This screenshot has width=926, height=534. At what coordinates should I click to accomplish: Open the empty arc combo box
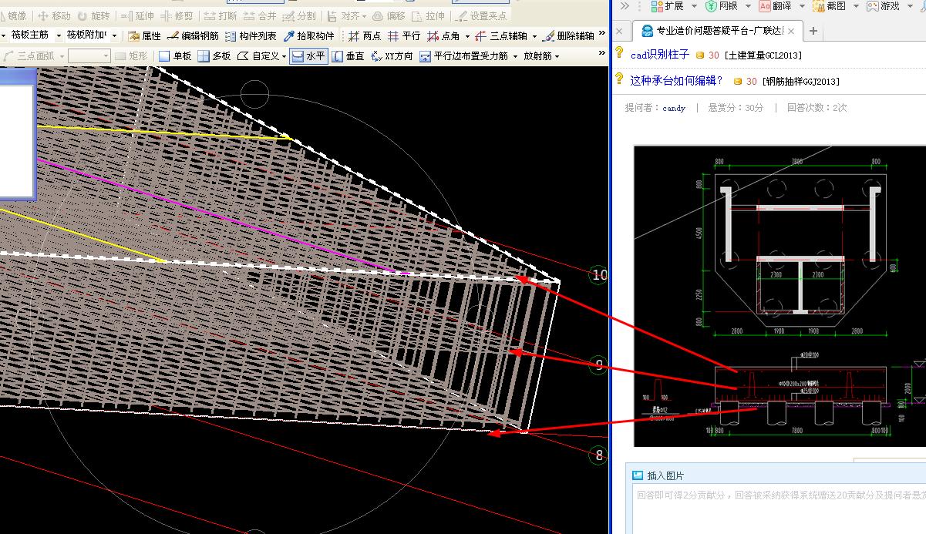89,56
